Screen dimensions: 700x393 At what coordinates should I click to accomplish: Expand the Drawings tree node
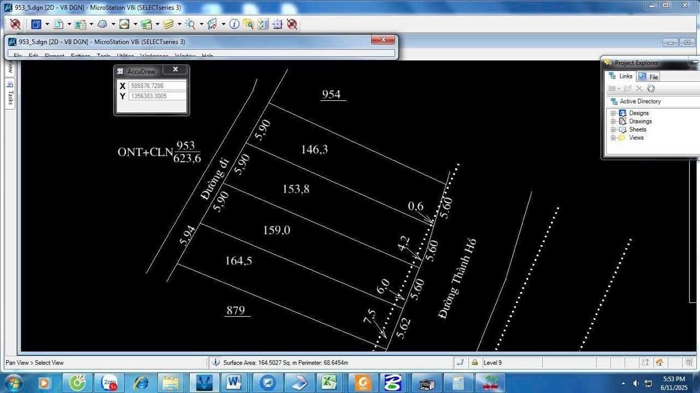point(613,122)
